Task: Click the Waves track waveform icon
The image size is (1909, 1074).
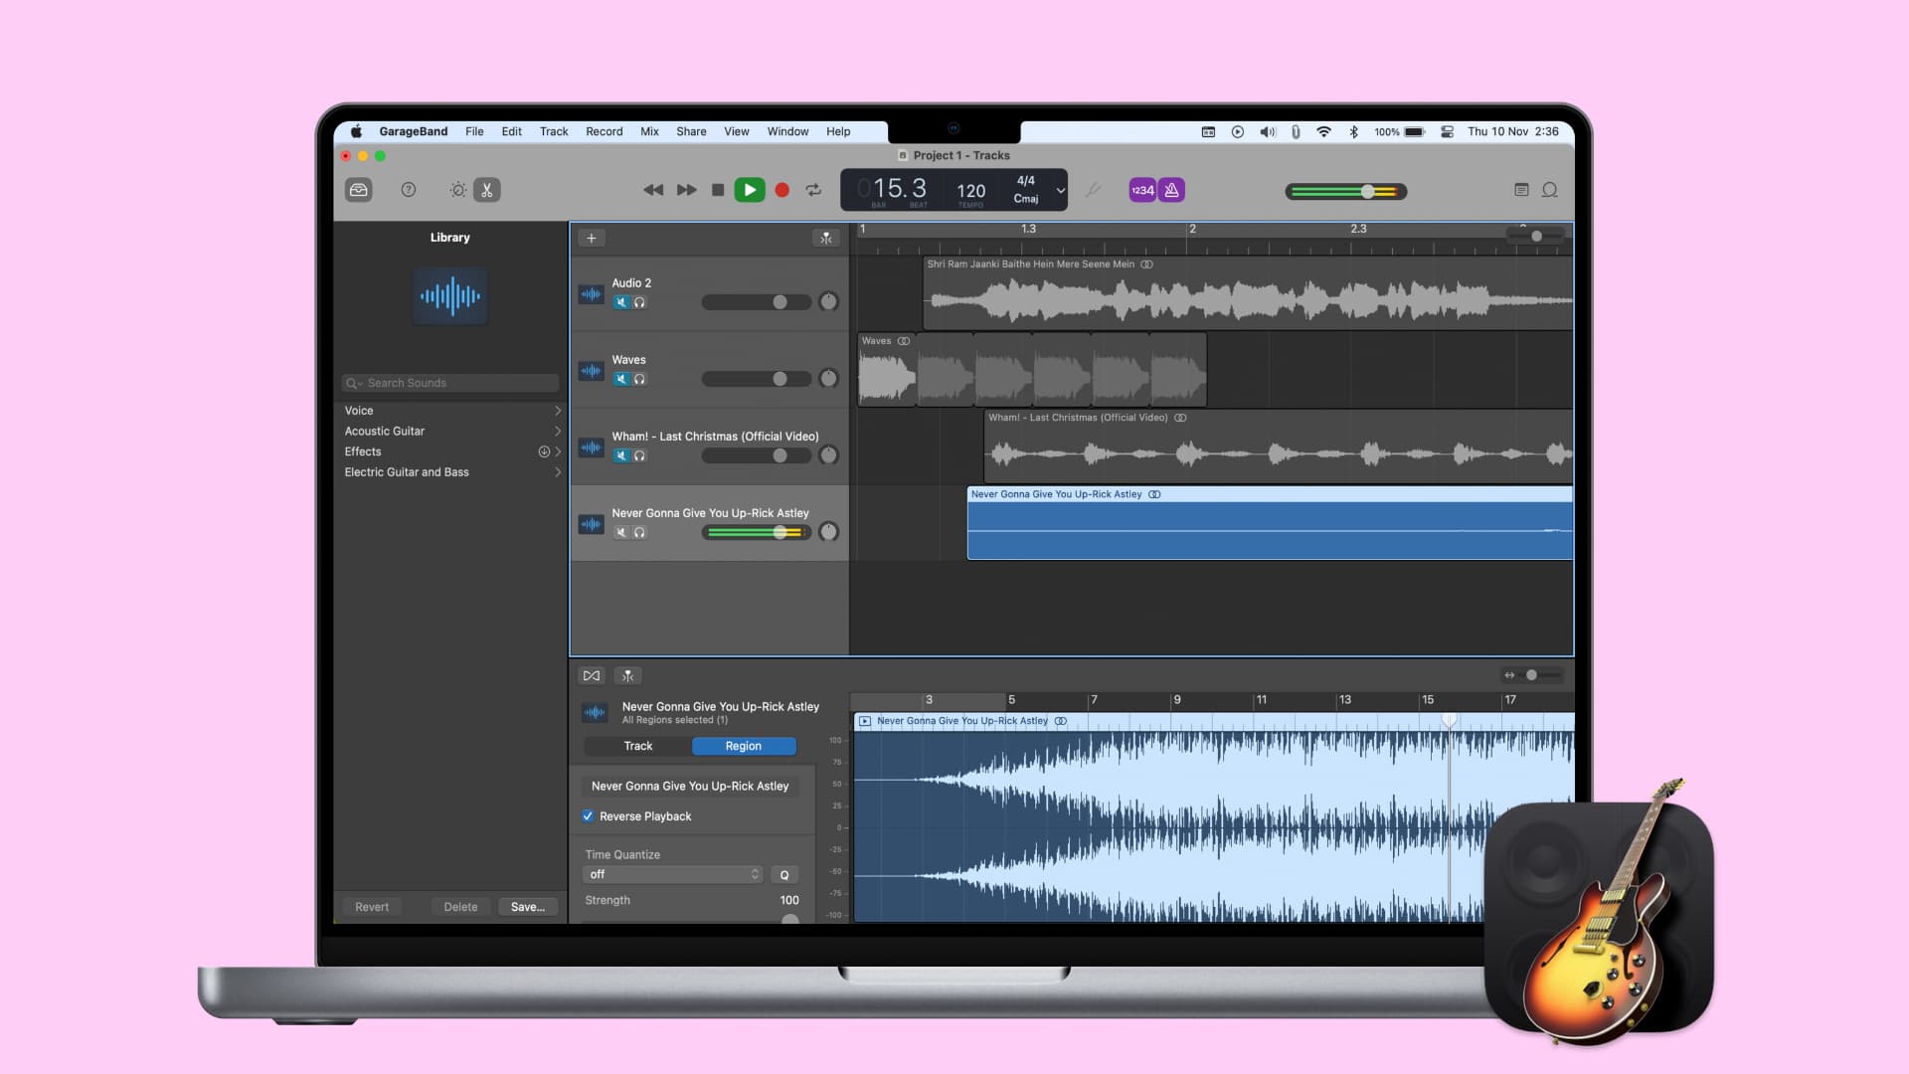Action: [592, 371]
